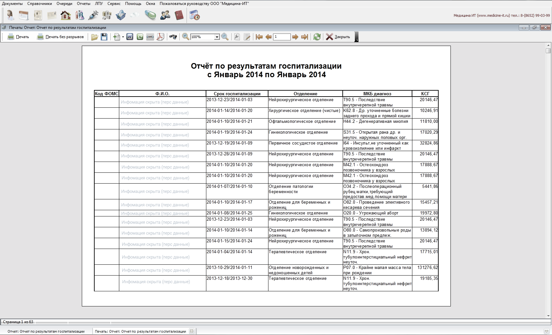This screenshot has width=552, height=335.
Task: Close the Печать: Отчет tab
Action: click(x=192, y=331)
